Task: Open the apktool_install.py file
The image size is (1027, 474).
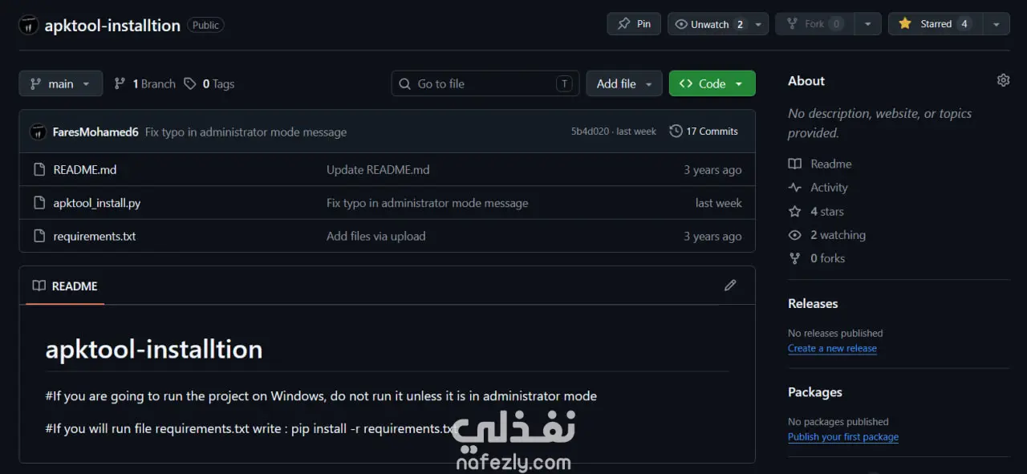Action: click(x=97, y=203)
